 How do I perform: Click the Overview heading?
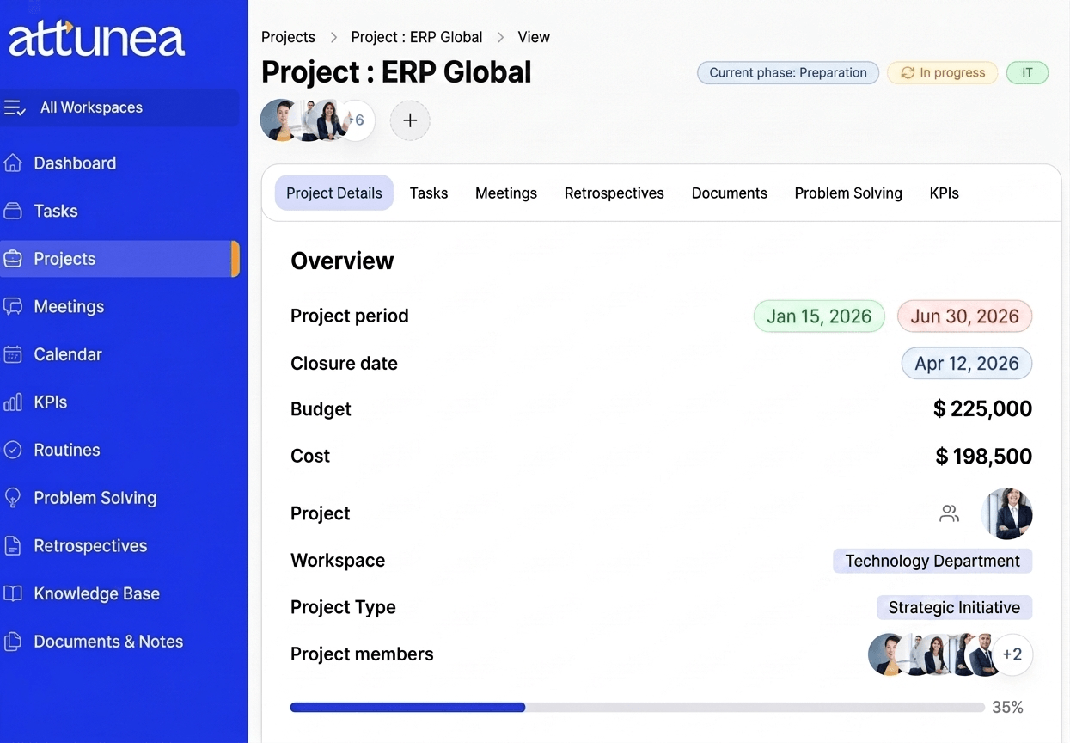[342, 261]
